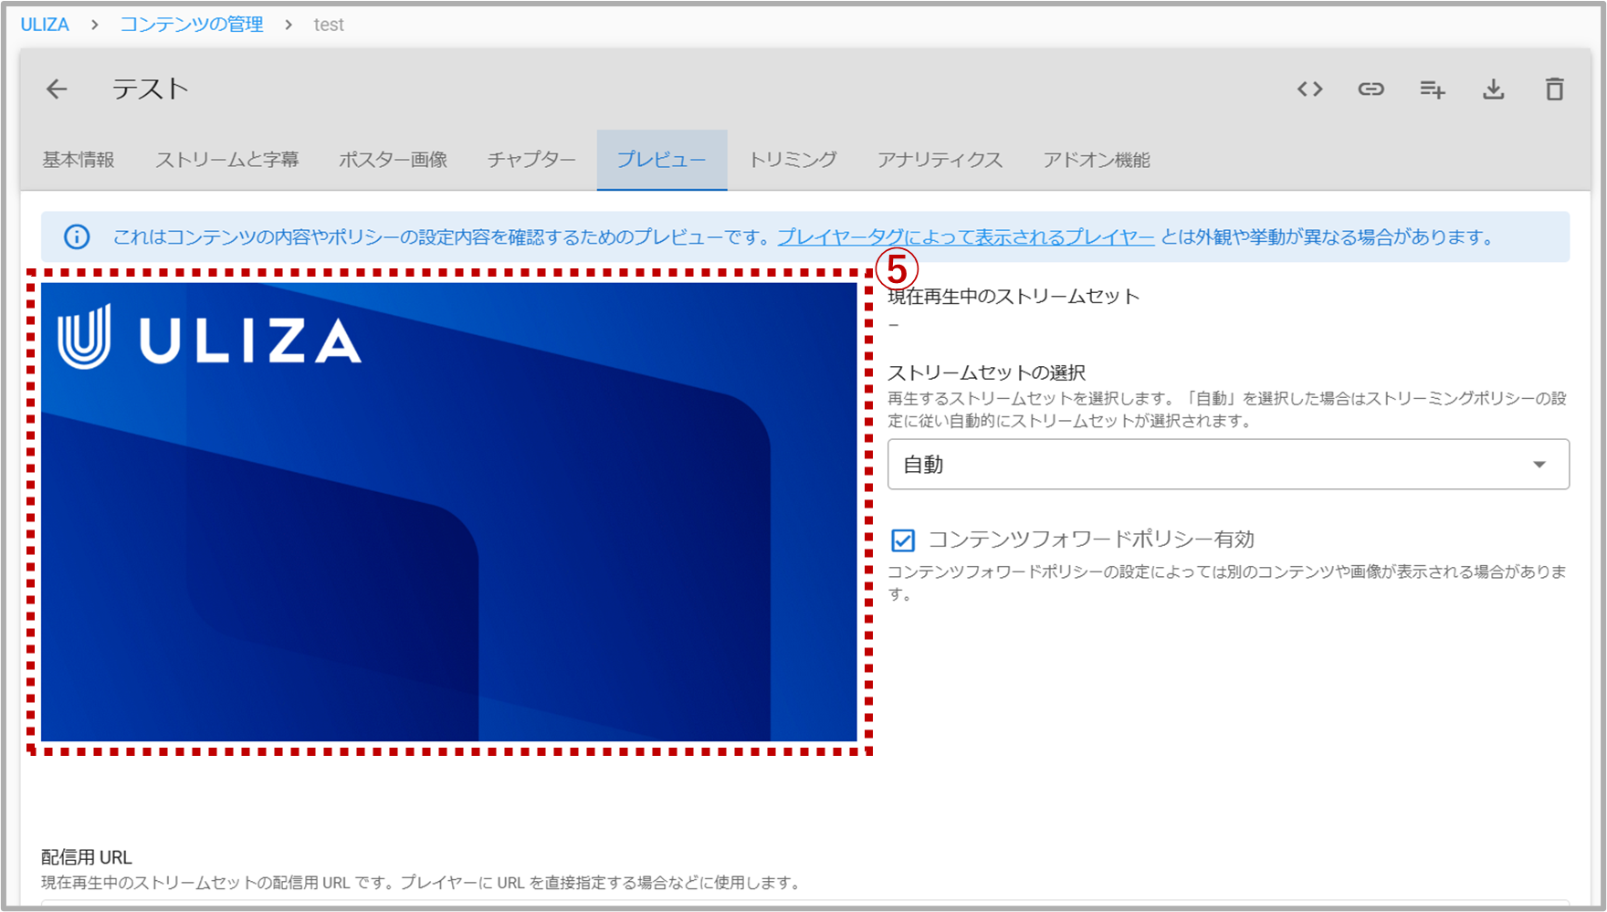Open the アナリティクス tab
Image resolution: width=1607 pixels, height=912 pixels.
coord(940,160)
